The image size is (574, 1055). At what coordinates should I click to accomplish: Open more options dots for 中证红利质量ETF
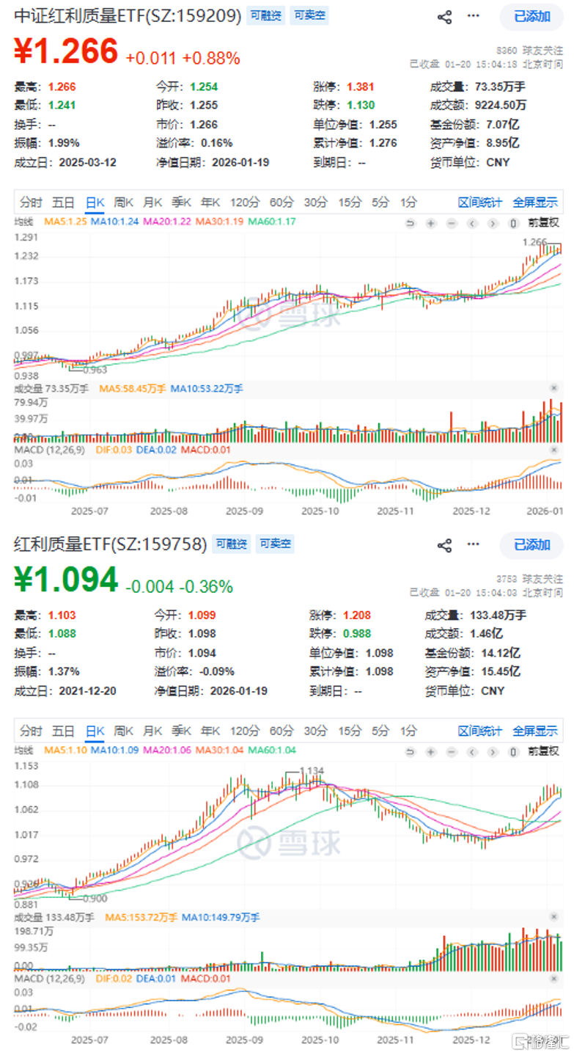pyautogui.click(x=474, y=16)
